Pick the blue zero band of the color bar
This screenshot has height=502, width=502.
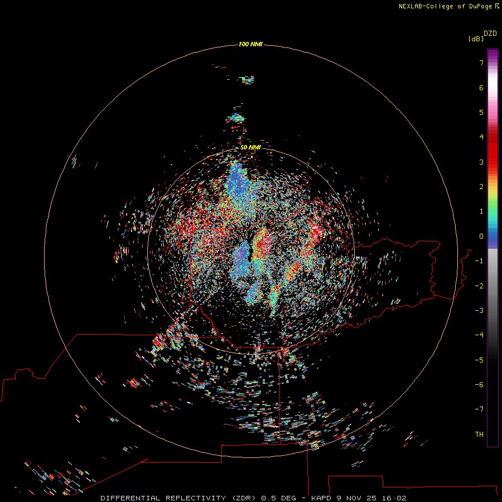[493, 238]
